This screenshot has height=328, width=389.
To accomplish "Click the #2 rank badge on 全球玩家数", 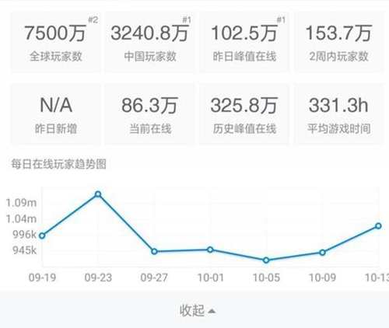I will pos(93,19).
